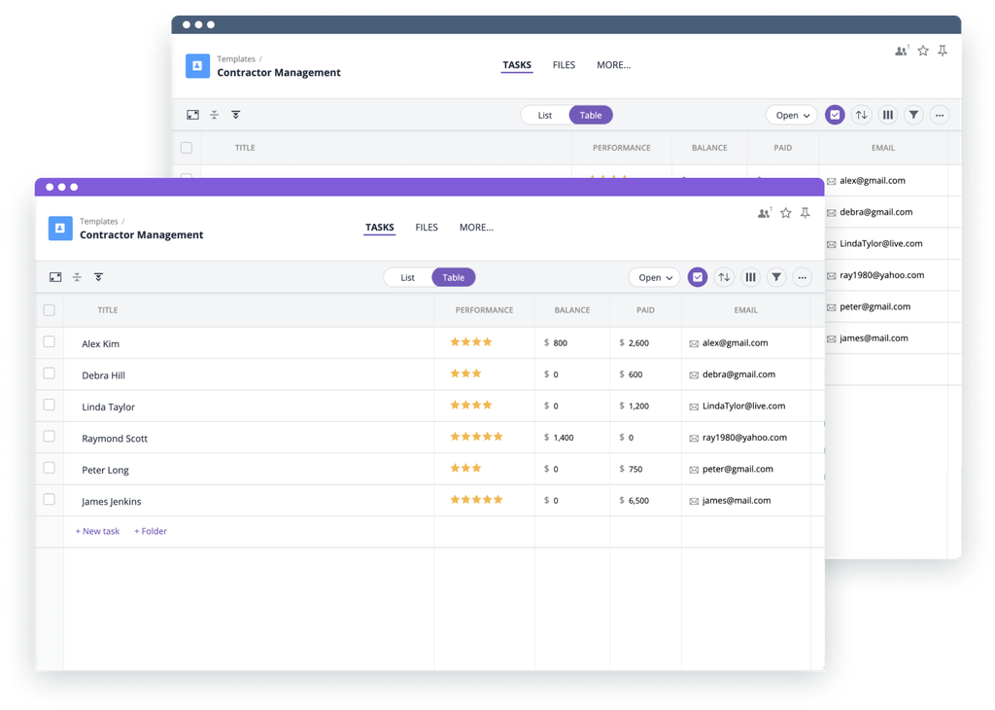Check the Alex Kim row checkbox

click(49, 341)
